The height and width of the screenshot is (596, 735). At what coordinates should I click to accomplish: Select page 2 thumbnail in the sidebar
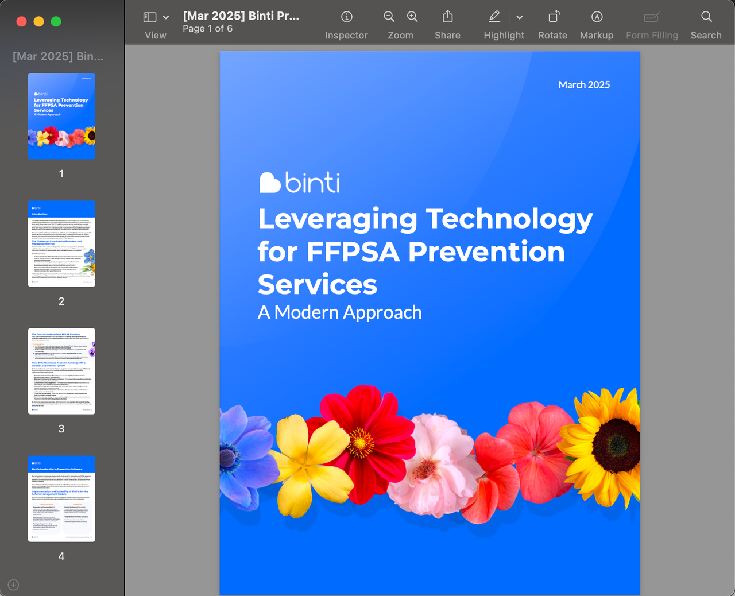[x=61, y=243]
